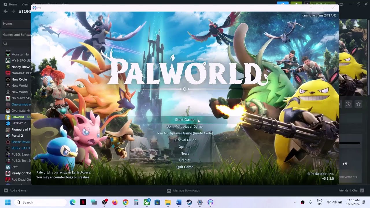The height and width of the screenshot is (208, 370).
Task: Open Windows Settings gear from taskbar
Action: [x=200, y=202]
